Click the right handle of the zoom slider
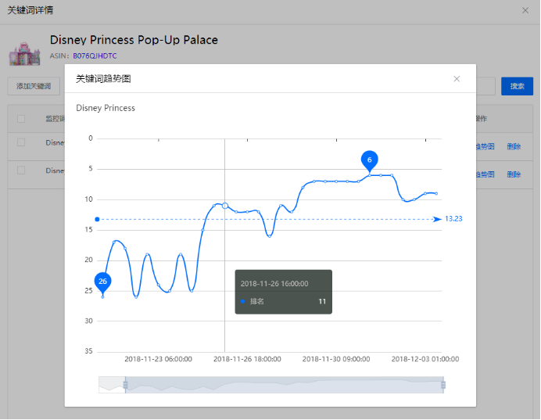The width and height of the screenshot is (541, 420). tap(443, 385)
